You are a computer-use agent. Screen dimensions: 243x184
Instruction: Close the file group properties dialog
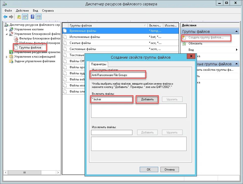(x=191, y=56)
